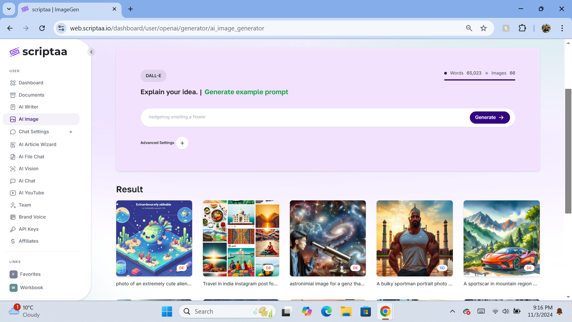
Task: Click the Affiliates dollar sign icon
Action: [13, 241]
